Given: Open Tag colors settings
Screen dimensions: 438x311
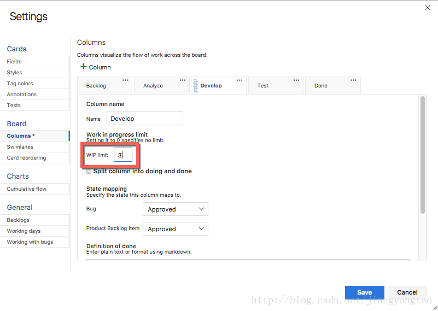Looking at the screenshot, I should coord(34,84).
